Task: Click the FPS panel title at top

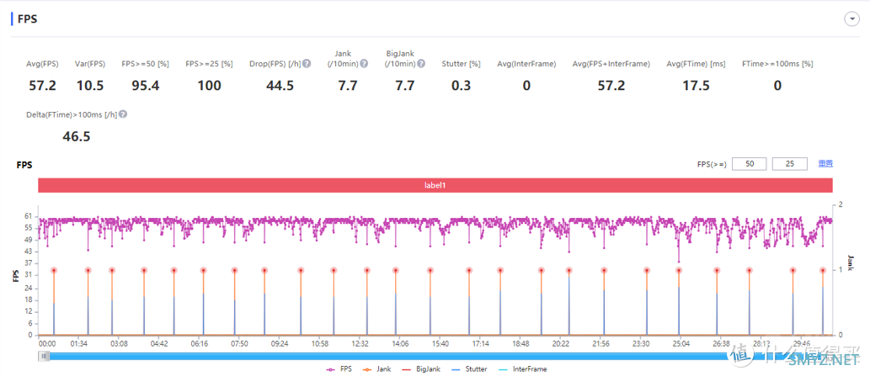Action: pos(28,19)
